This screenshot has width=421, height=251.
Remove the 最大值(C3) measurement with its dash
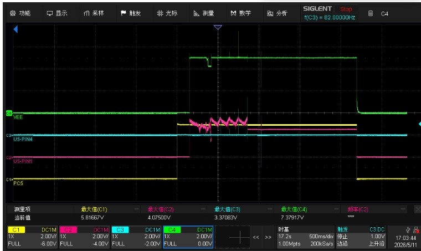point(270,209)
